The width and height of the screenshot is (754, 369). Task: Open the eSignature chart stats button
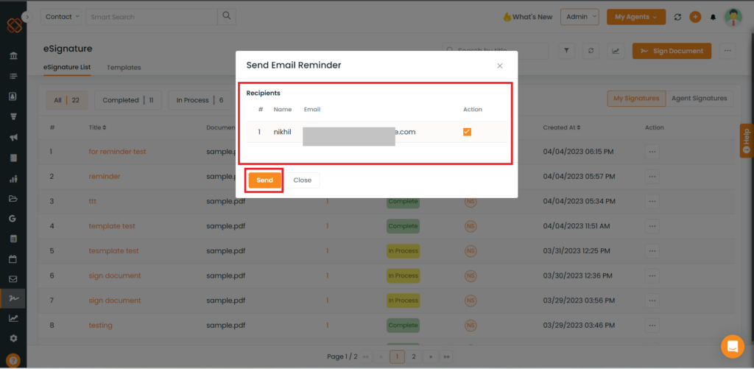(x=616, y=51)
